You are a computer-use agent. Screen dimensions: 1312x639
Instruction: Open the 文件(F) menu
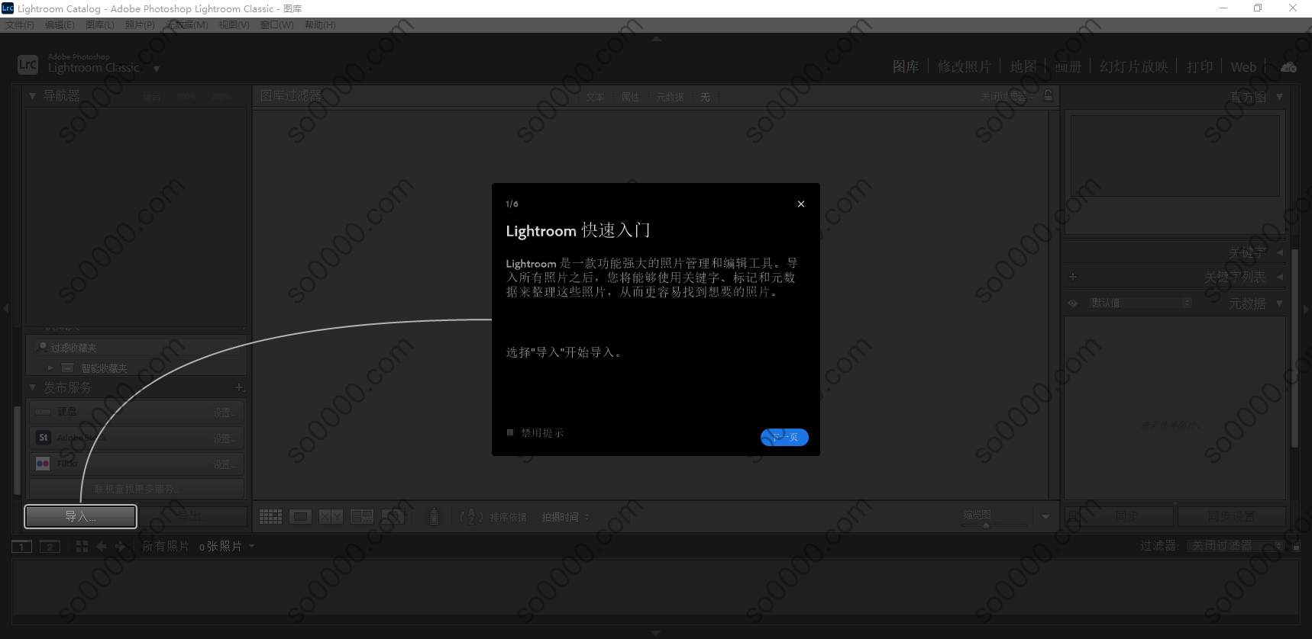click(x=20, y=24)
